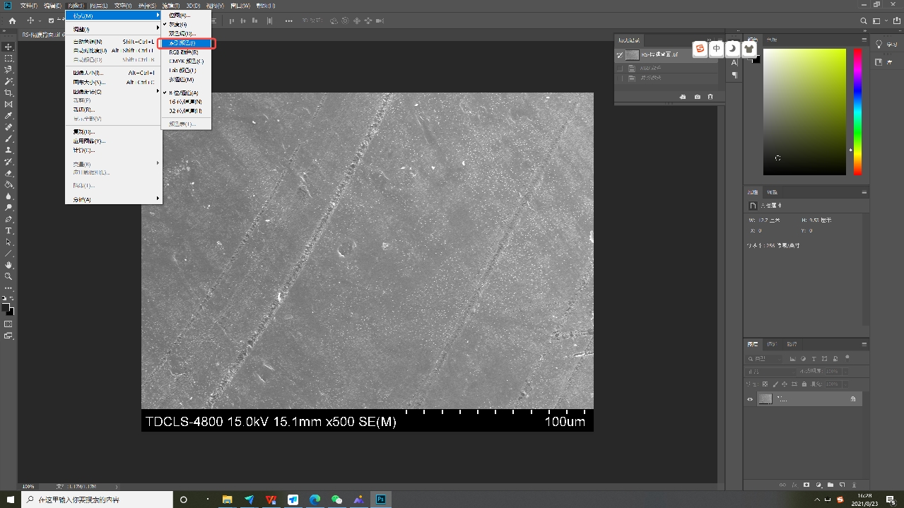Pick a hue on the vertical color spectrum slider
This screenshot has width=904, height=508.
click(857, 112)
